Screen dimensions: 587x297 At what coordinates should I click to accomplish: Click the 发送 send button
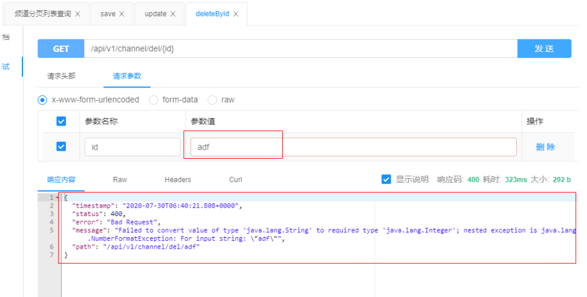coord(544,49)
